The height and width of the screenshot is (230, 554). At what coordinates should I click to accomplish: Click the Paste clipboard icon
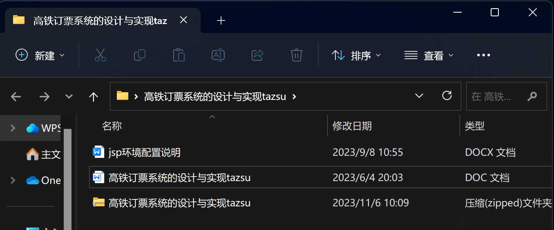click(179, 55)
